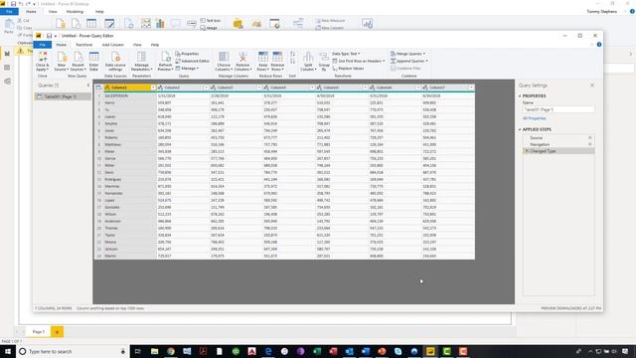Click the Group By icon
Viewport: 636px width, 358px height.
pyautogui.click(x=324, y=61)
